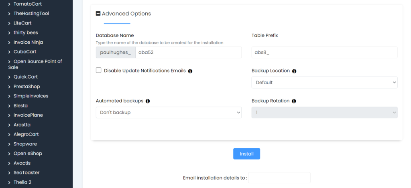
Task: Open the Automated backups dropdown
Action: (169, 112)
